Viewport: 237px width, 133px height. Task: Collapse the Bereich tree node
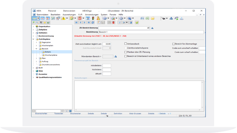click(36, 49)
